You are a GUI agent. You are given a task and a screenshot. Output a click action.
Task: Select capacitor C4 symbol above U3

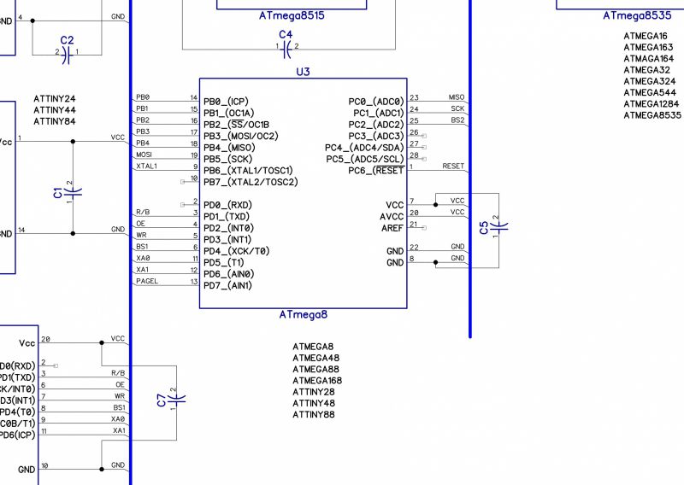point(286,49)
